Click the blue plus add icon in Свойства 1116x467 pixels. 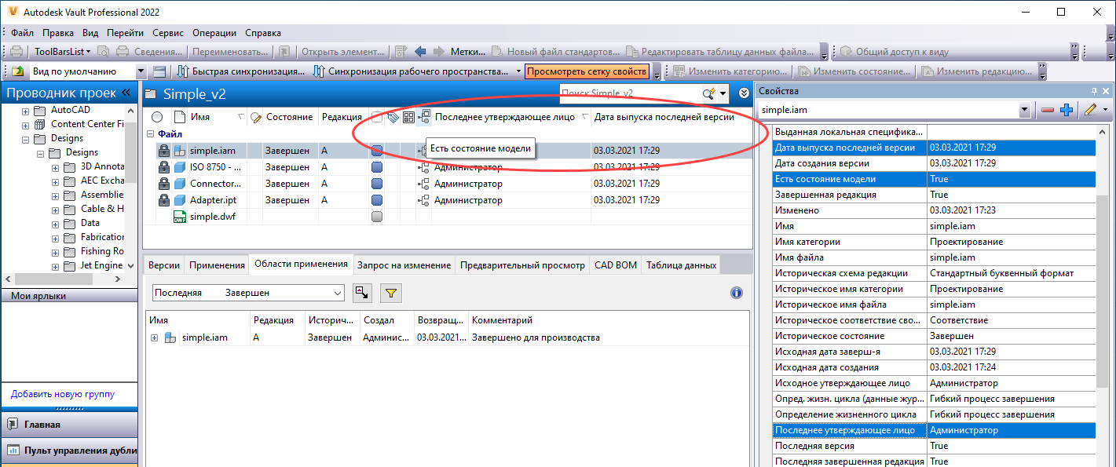coord(1066,110)
